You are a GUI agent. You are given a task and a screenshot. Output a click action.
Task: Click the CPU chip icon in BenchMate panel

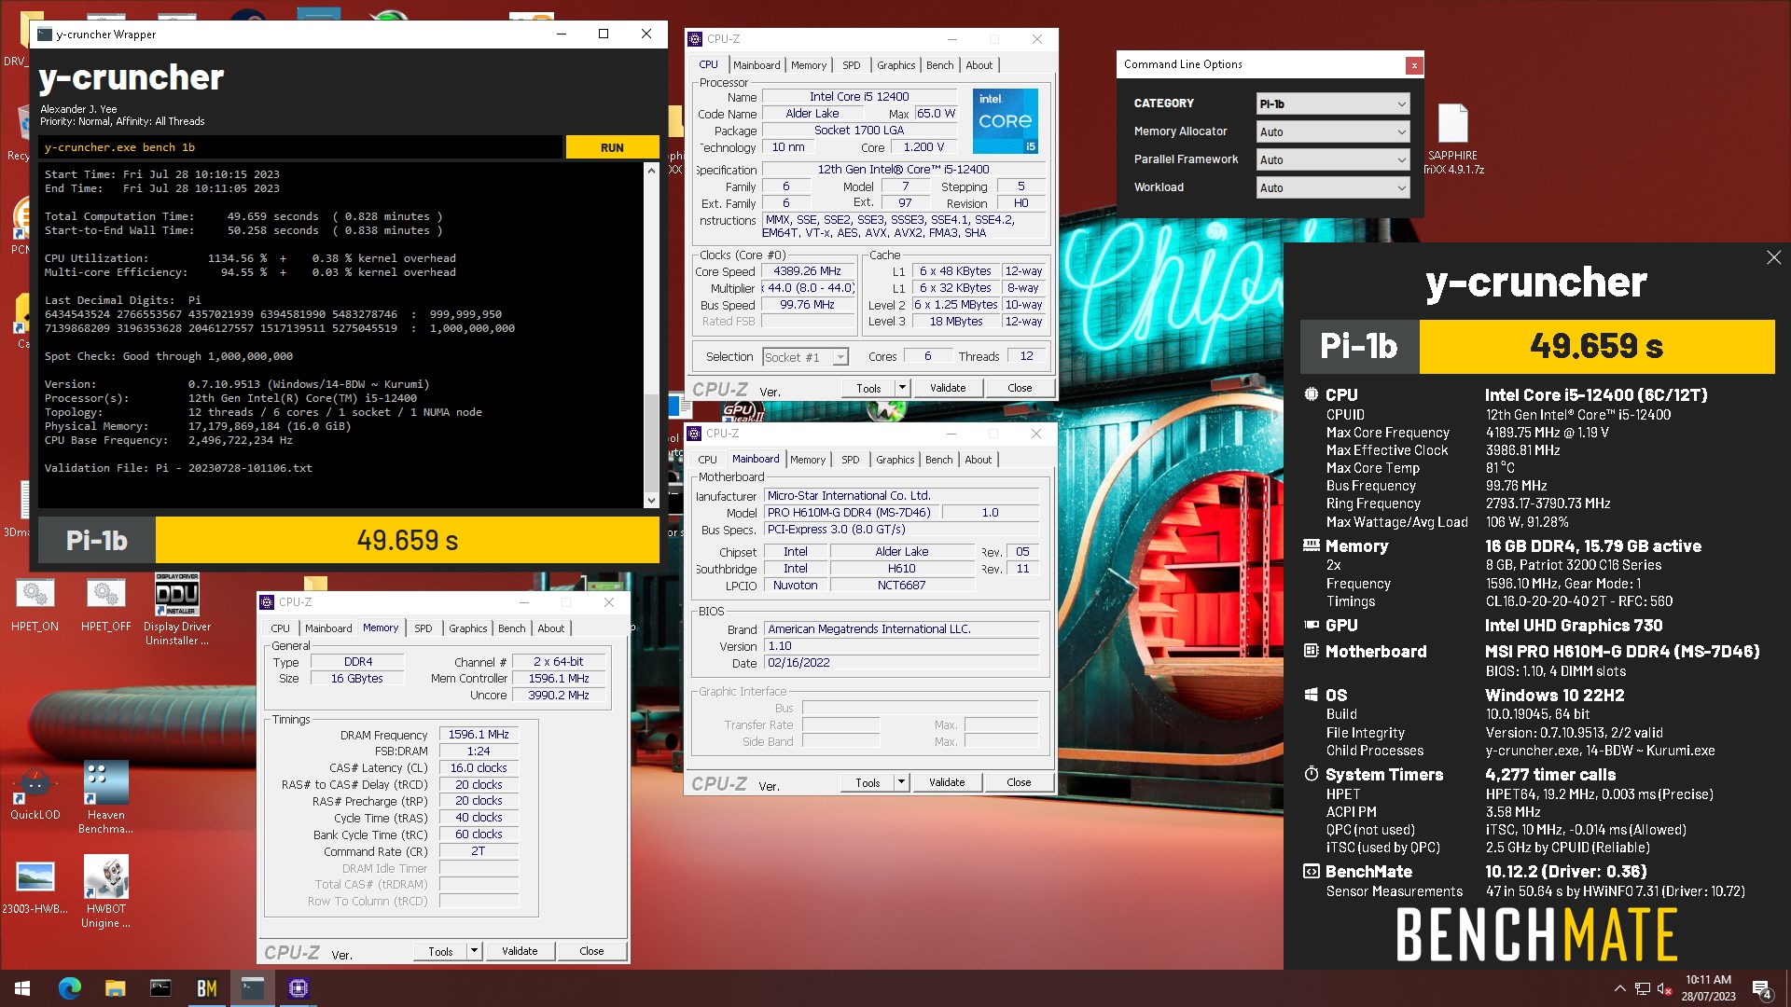pyautogui.click(x=1311, y=394)
